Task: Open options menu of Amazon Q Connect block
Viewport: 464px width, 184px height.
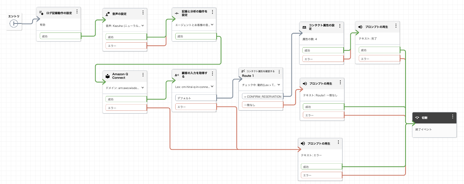Action: pyautogui.click(x=143, y=75)
